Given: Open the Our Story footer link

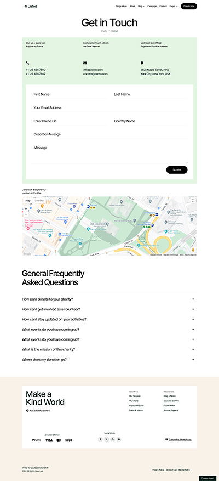Looking at the screenshot, I should [x=134, y=401].
